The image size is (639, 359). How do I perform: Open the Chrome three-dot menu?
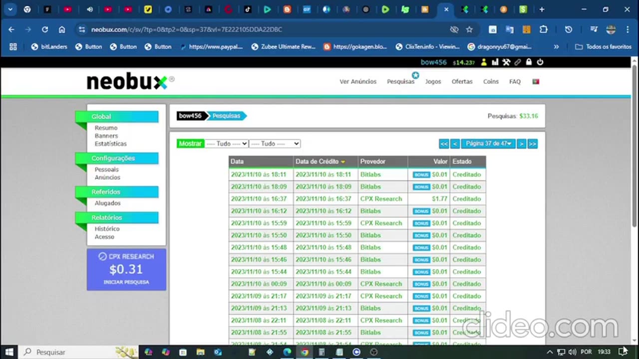click(627, 29)
